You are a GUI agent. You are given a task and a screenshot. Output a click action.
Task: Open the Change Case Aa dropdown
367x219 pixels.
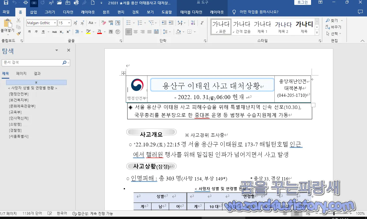(93, 23)
